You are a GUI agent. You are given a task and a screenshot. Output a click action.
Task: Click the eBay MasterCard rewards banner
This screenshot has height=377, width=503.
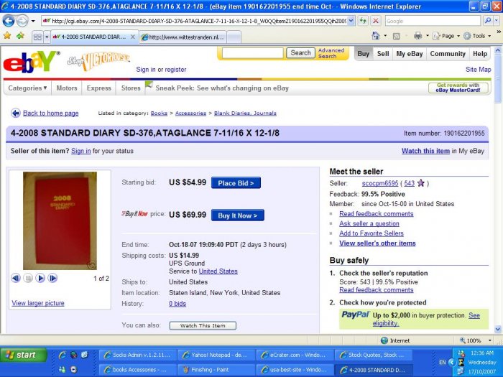click(458, 88)
